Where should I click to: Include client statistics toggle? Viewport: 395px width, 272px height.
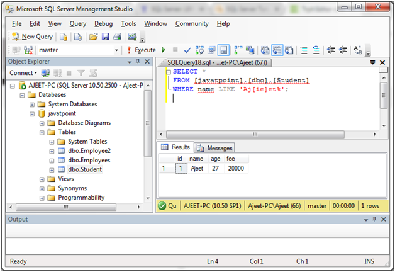tap(250, 50)
